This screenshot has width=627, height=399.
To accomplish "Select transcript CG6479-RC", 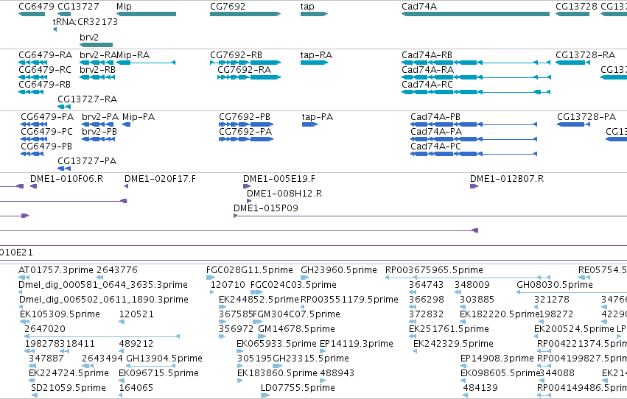I will [33, 77].
